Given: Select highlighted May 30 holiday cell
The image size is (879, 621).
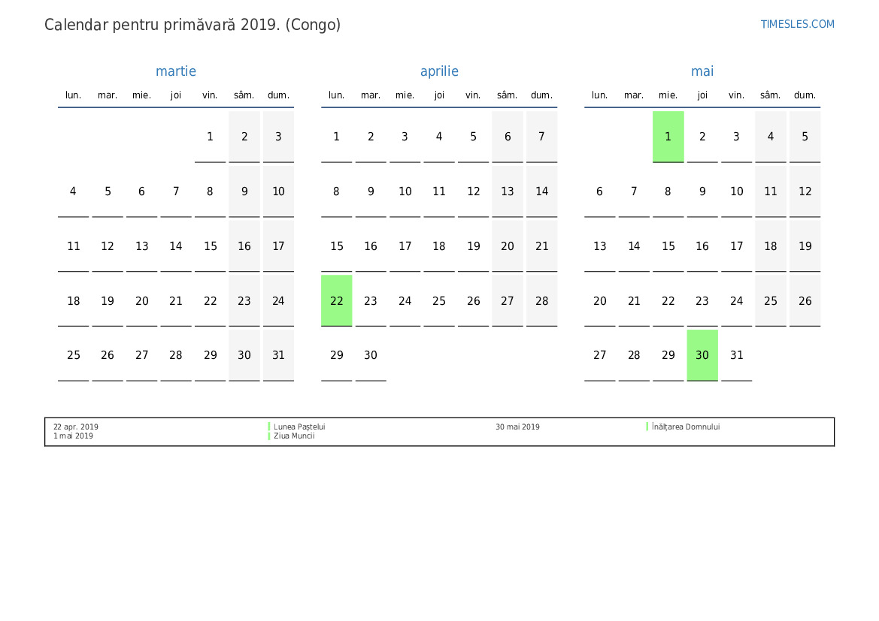Looking at the screenshot, I should click(x=702, y=355).
